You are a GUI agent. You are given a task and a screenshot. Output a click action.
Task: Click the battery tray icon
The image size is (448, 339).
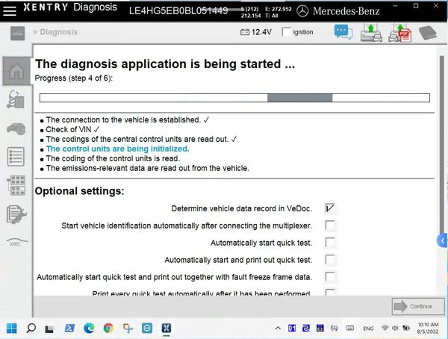405,328
